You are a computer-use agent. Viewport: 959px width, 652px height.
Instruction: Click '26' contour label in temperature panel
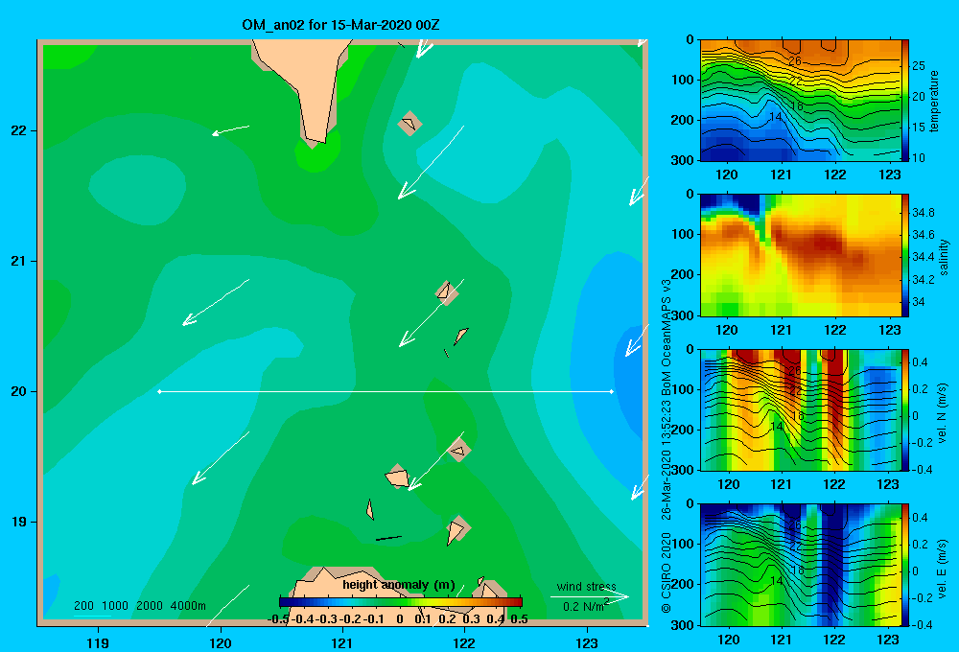[794, 60]
